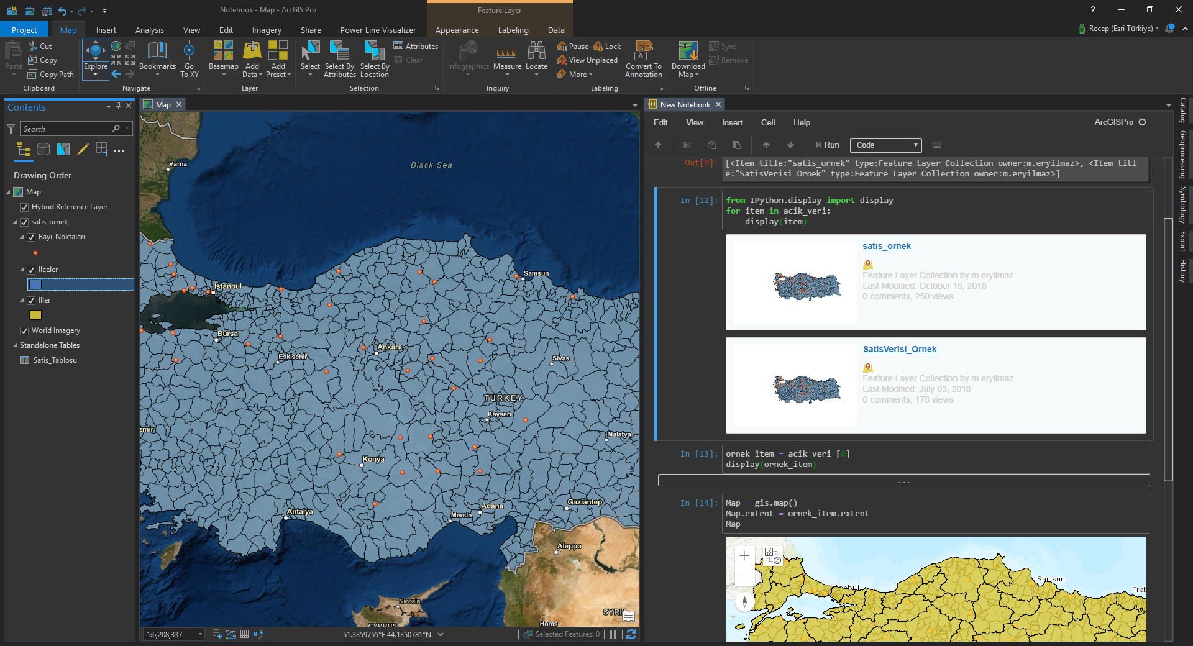Screen dimensions: 1193x646
Task: Click the notifications bell icon
Action: (1170, 28)
